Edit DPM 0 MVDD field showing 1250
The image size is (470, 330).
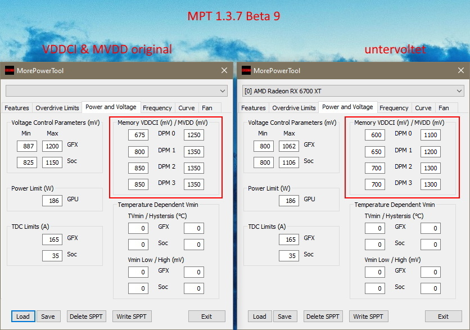click(194, 135)
